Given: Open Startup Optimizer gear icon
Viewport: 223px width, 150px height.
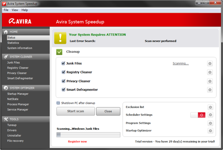Looking at the screenshot, I should tap(210, 131).
